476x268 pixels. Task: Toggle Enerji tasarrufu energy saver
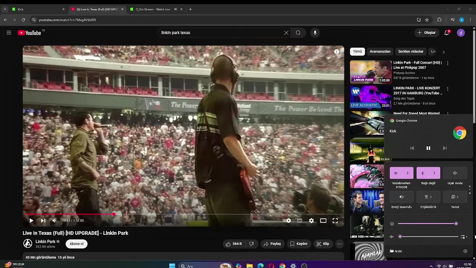(x=402, y=197)
